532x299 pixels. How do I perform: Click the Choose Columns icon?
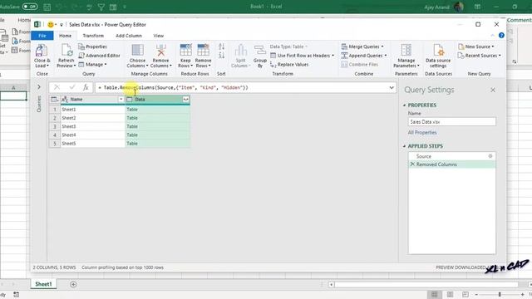pos(137,51)
